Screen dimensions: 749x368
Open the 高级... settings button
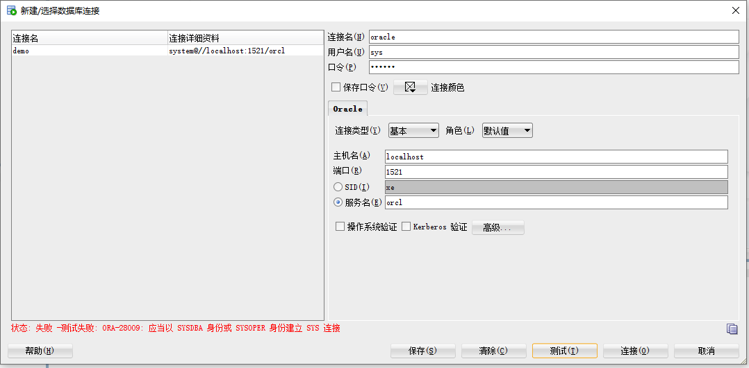(x=497, y=227)
